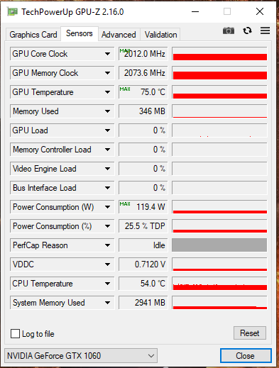This screenshot has height=368, width=279.
Task: Click the GPU-Z app icon in title bar
Action: point(12,11)
